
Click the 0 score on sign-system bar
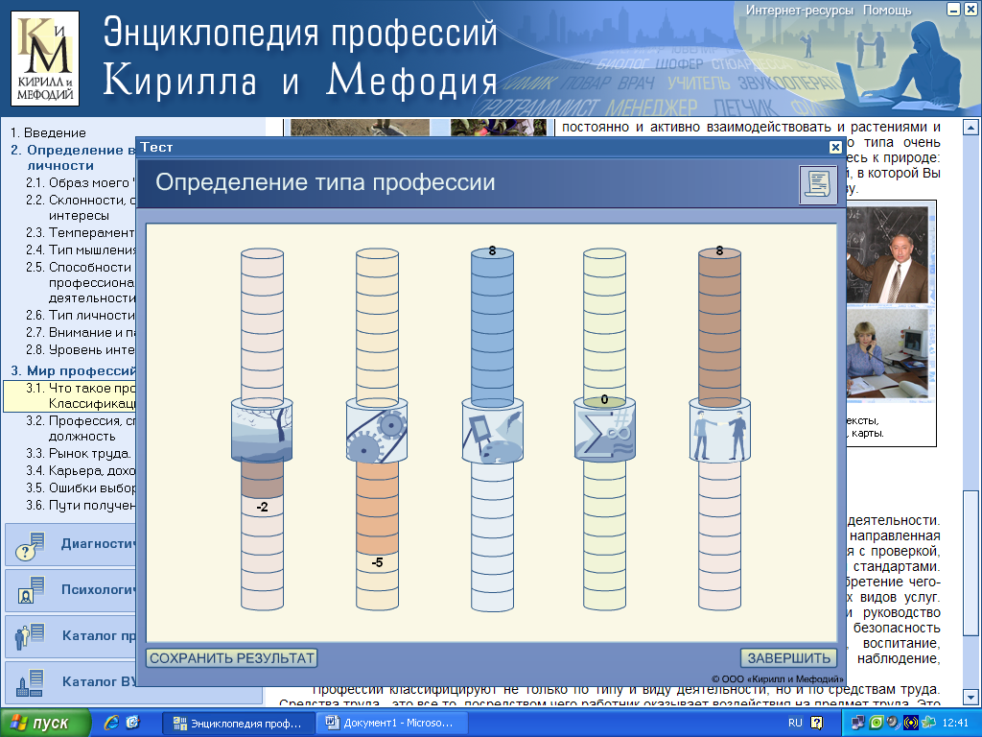coord(604,399)
